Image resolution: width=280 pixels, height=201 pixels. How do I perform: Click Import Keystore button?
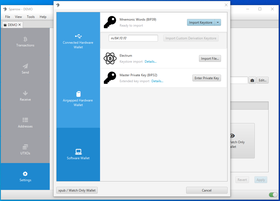(201, 23)
